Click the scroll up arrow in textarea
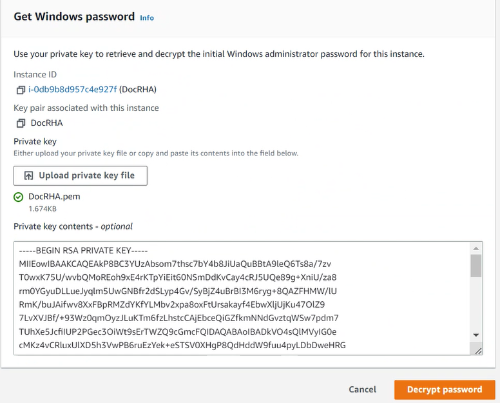The width and height of the screenshot is (500, 403). pyautogui.click(x=476, y=248)
